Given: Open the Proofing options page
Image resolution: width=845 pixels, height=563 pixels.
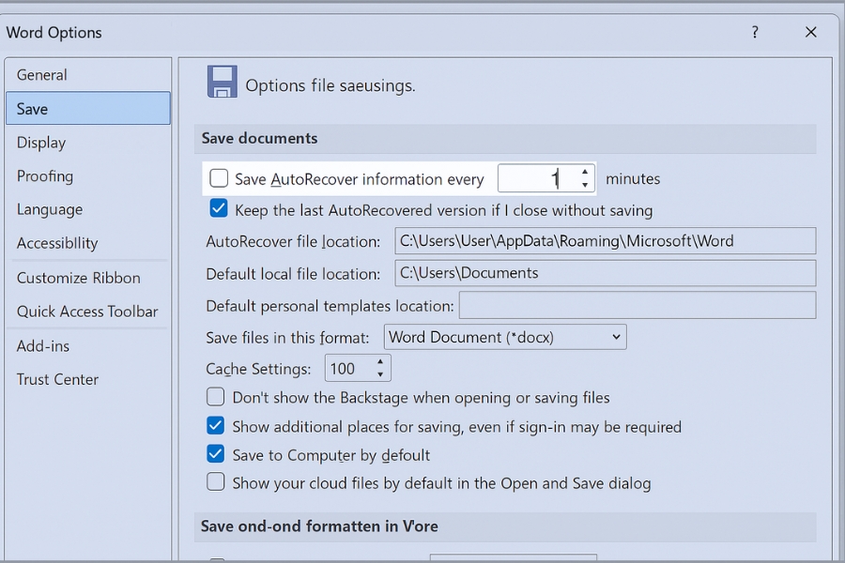Looking at the screenshot, I should [45, 176].
